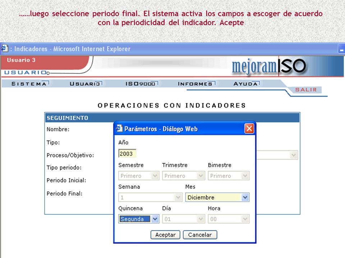
Task: Click the Usuario 3 red tab label
Action: click(21, 60)
